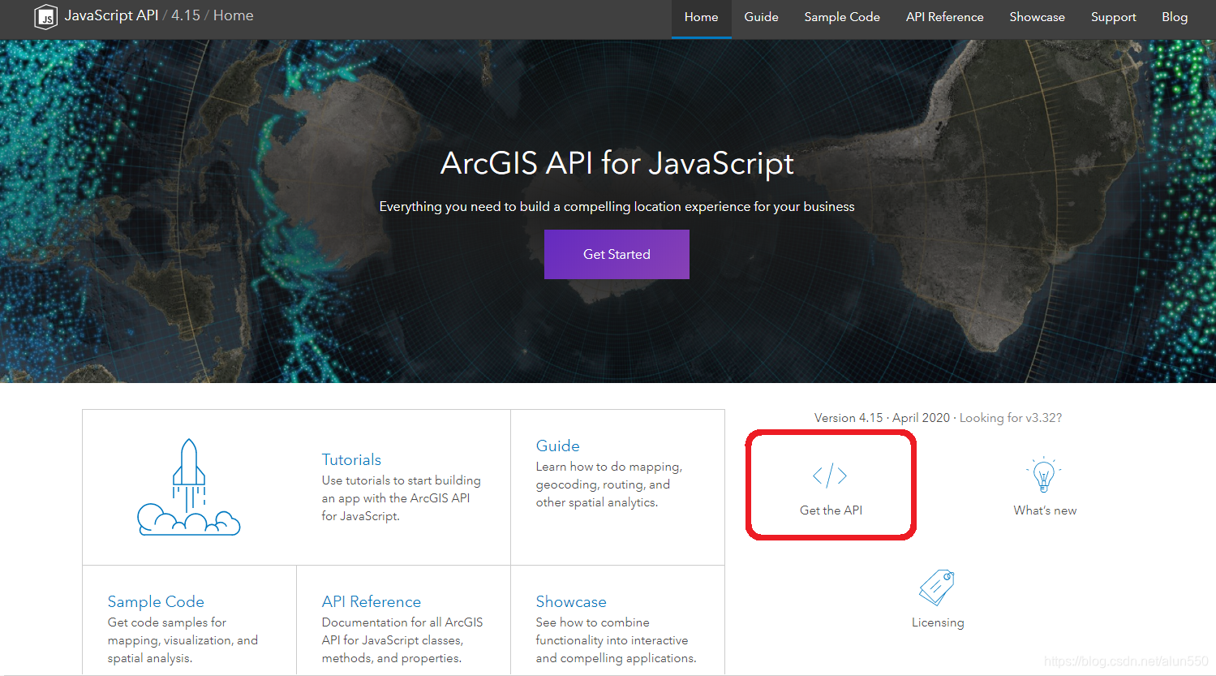Image resolution: width=1216 pixels, height=676 pixels.
Task: Open Licensing information
Action: (938, 622)
